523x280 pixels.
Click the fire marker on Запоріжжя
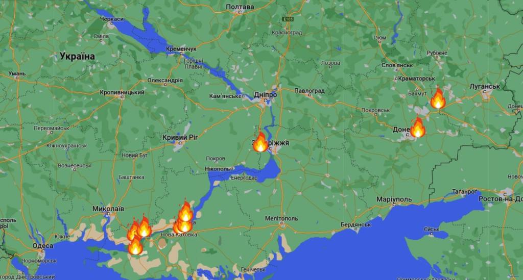click(x=260, y=142)
